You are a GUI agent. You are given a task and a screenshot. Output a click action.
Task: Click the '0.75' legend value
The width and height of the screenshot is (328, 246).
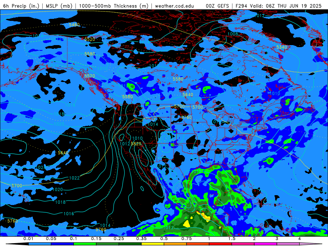[187, 239]
